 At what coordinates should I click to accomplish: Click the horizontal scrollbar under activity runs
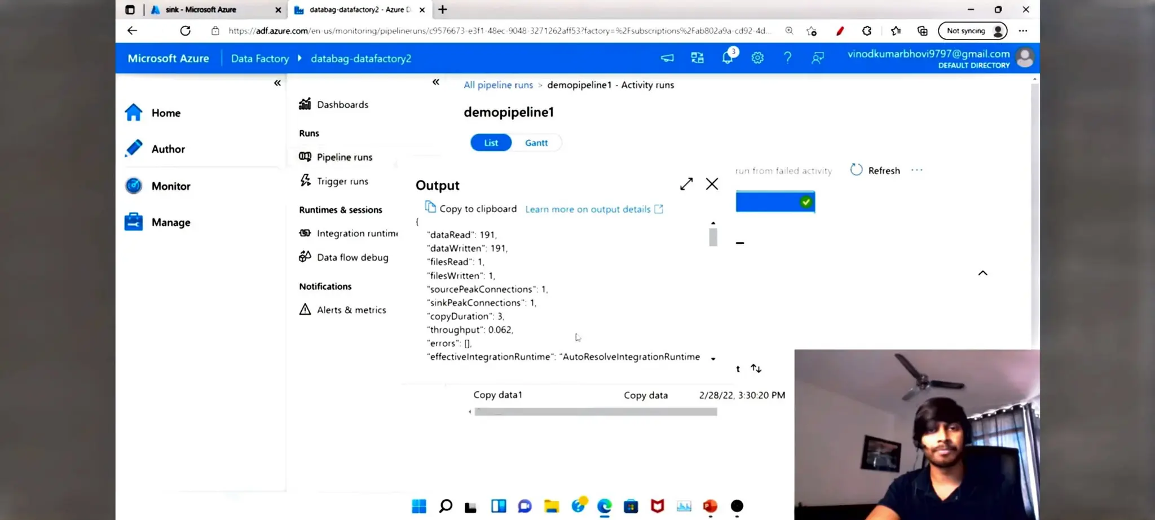(596, 412)
